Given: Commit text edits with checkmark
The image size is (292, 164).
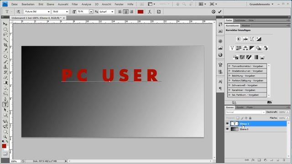Looking at the screenshot, I should pyautogui.click(x=220, y=11).
